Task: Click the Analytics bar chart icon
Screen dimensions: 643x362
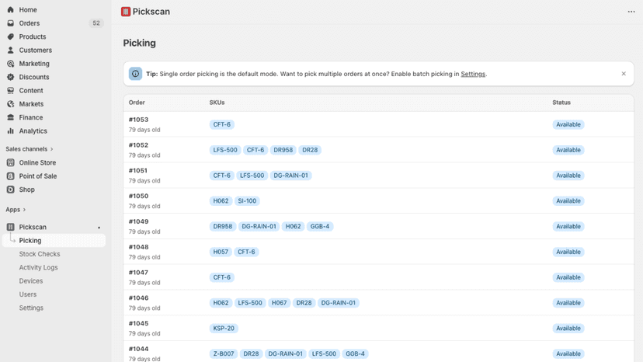Action: [x=11, y=131]
